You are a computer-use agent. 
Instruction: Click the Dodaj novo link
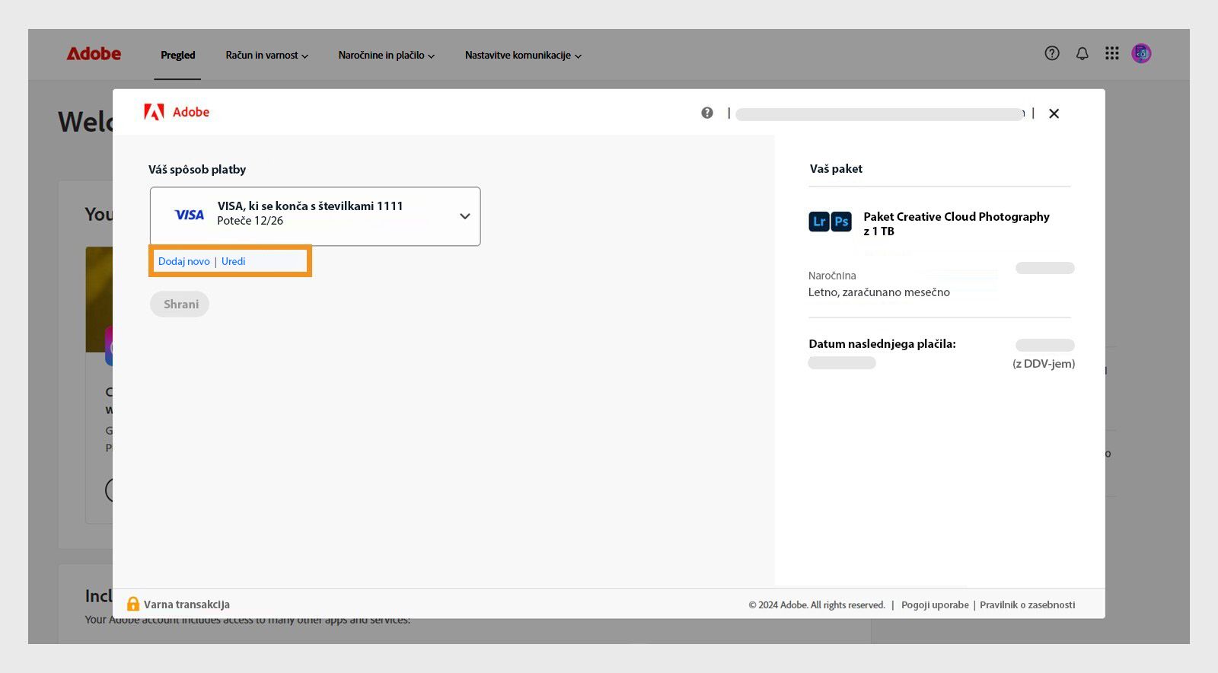tap(183, 261)
